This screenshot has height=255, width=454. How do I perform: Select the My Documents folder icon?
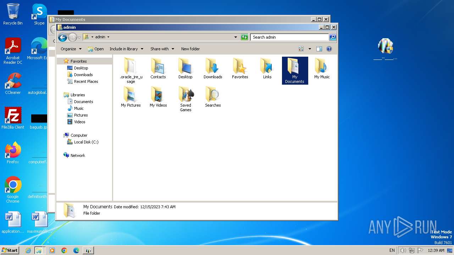coord(295,70)
